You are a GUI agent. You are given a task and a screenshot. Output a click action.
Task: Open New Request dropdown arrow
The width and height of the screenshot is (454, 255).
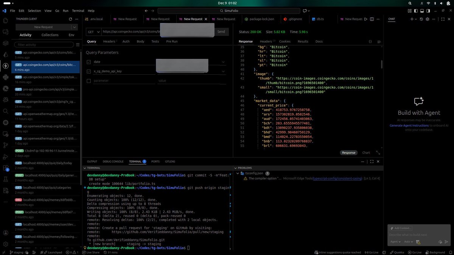[x=75, y=27]
